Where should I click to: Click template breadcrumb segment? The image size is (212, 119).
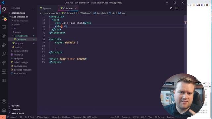pos(101,13)
